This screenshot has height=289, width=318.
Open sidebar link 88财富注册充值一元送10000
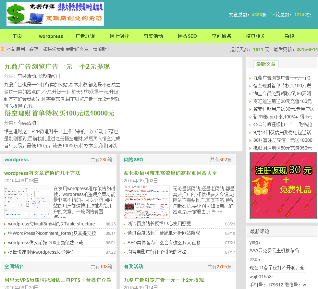pyautogui.click(x=283, y=140)
